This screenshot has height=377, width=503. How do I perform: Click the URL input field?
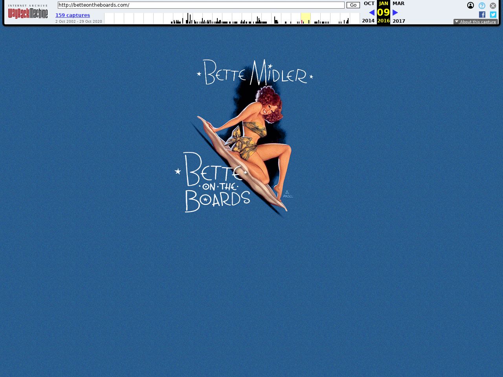point(201,5)
